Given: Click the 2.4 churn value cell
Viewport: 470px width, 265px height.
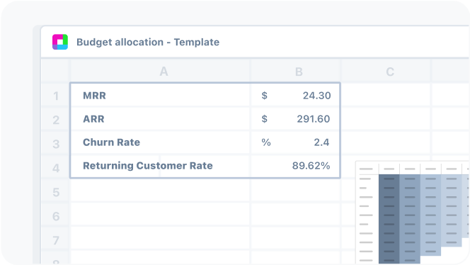Looking at the screenshot, I should 295,142.
